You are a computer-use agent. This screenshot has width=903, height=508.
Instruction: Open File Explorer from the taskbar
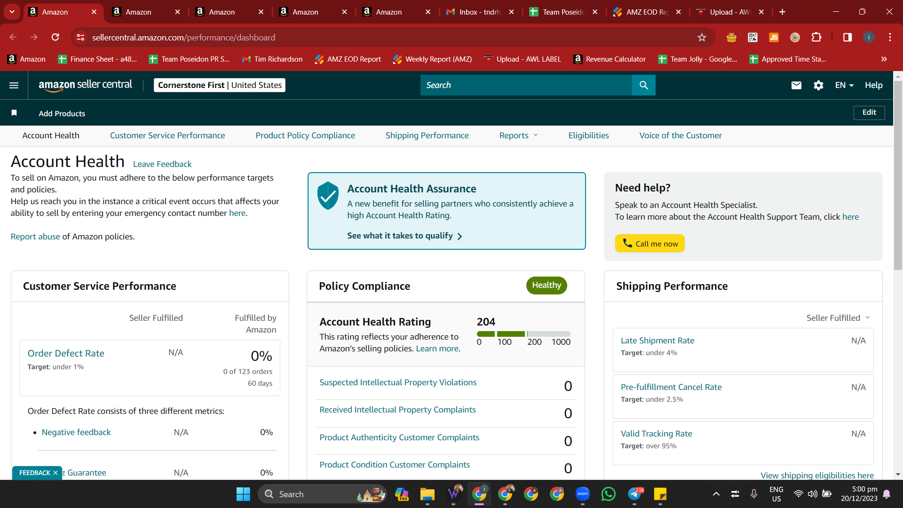(x=427, y=494)
